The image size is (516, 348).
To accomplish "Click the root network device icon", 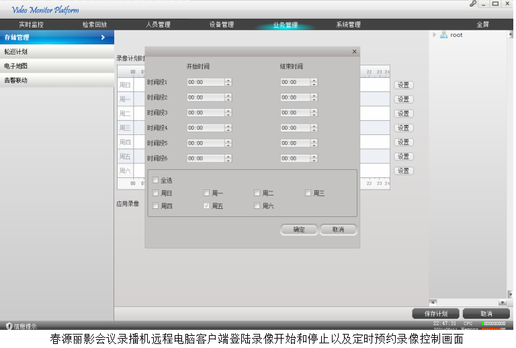I will (x=443, y=35).
